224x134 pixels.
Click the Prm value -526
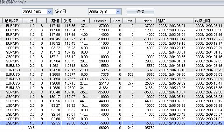point(130,74)
